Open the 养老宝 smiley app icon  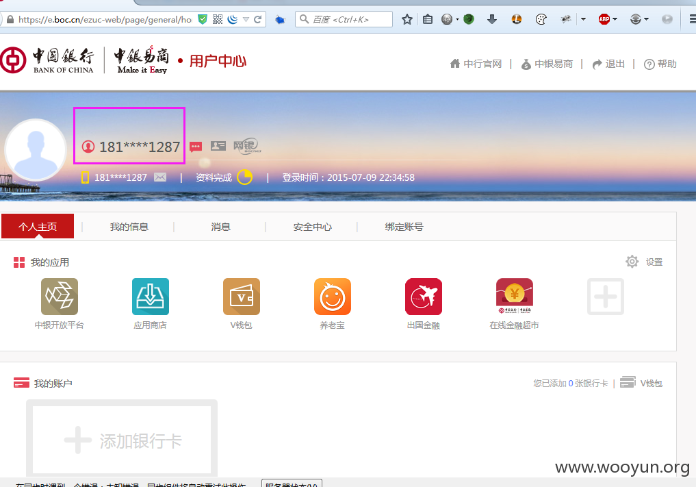[x=333, y=297]
